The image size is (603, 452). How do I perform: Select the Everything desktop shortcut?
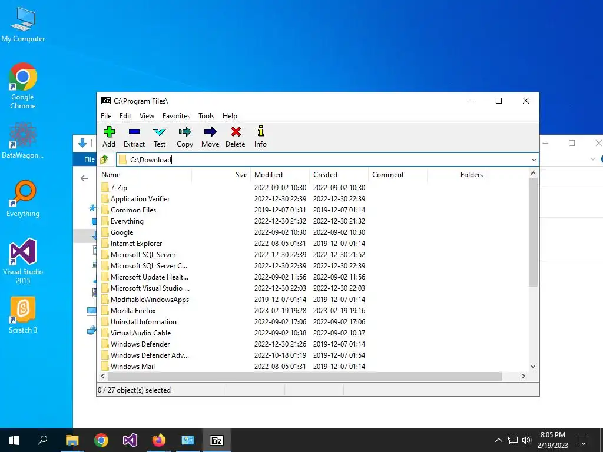[x=23, y=199]
